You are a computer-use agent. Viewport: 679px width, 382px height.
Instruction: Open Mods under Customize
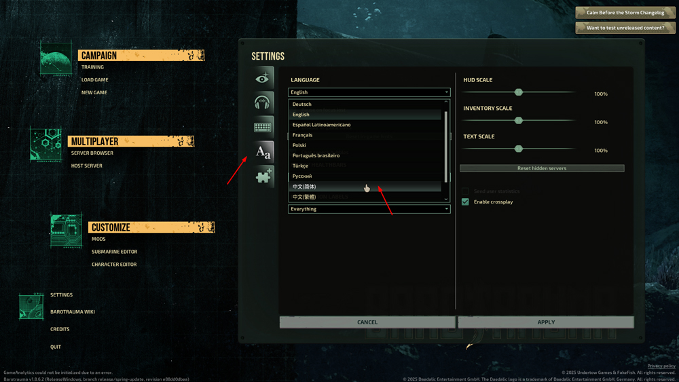(98, 239)
